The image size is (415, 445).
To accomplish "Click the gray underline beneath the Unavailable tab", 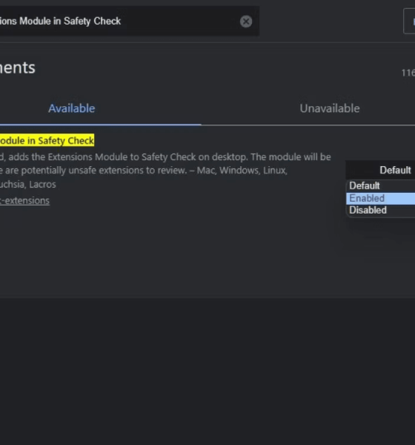I will (308, 125).
